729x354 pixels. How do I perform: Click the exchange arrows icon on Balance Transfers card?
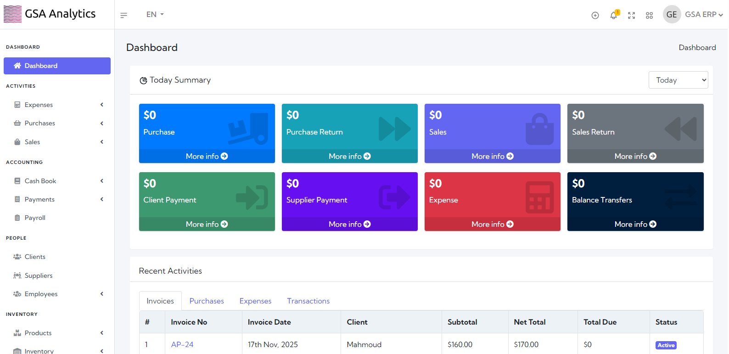click(x=681, y=197)
